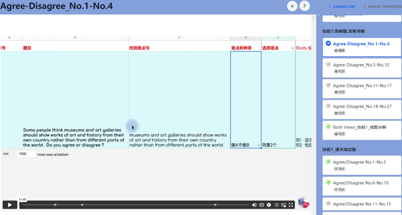Open video settings gear icon
402x215 pixels.
(269, 205)
